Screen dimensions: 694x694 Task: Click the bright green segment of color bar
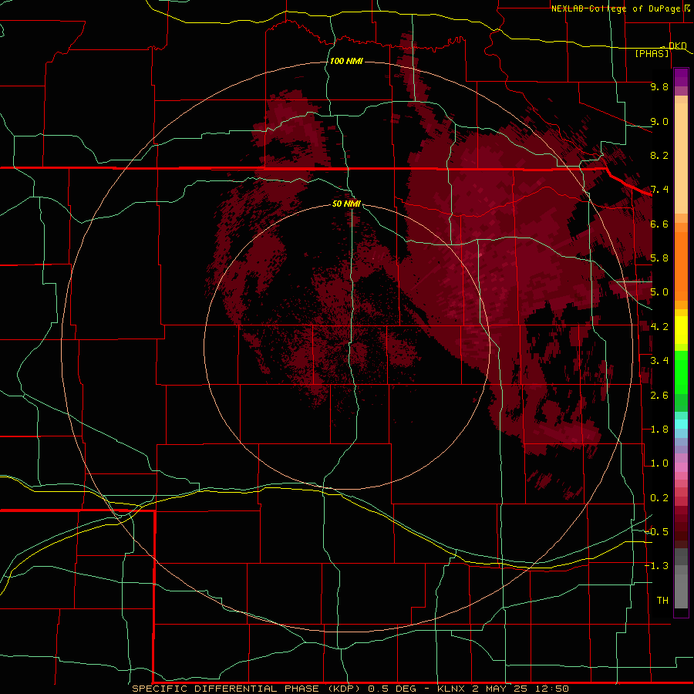681,374
